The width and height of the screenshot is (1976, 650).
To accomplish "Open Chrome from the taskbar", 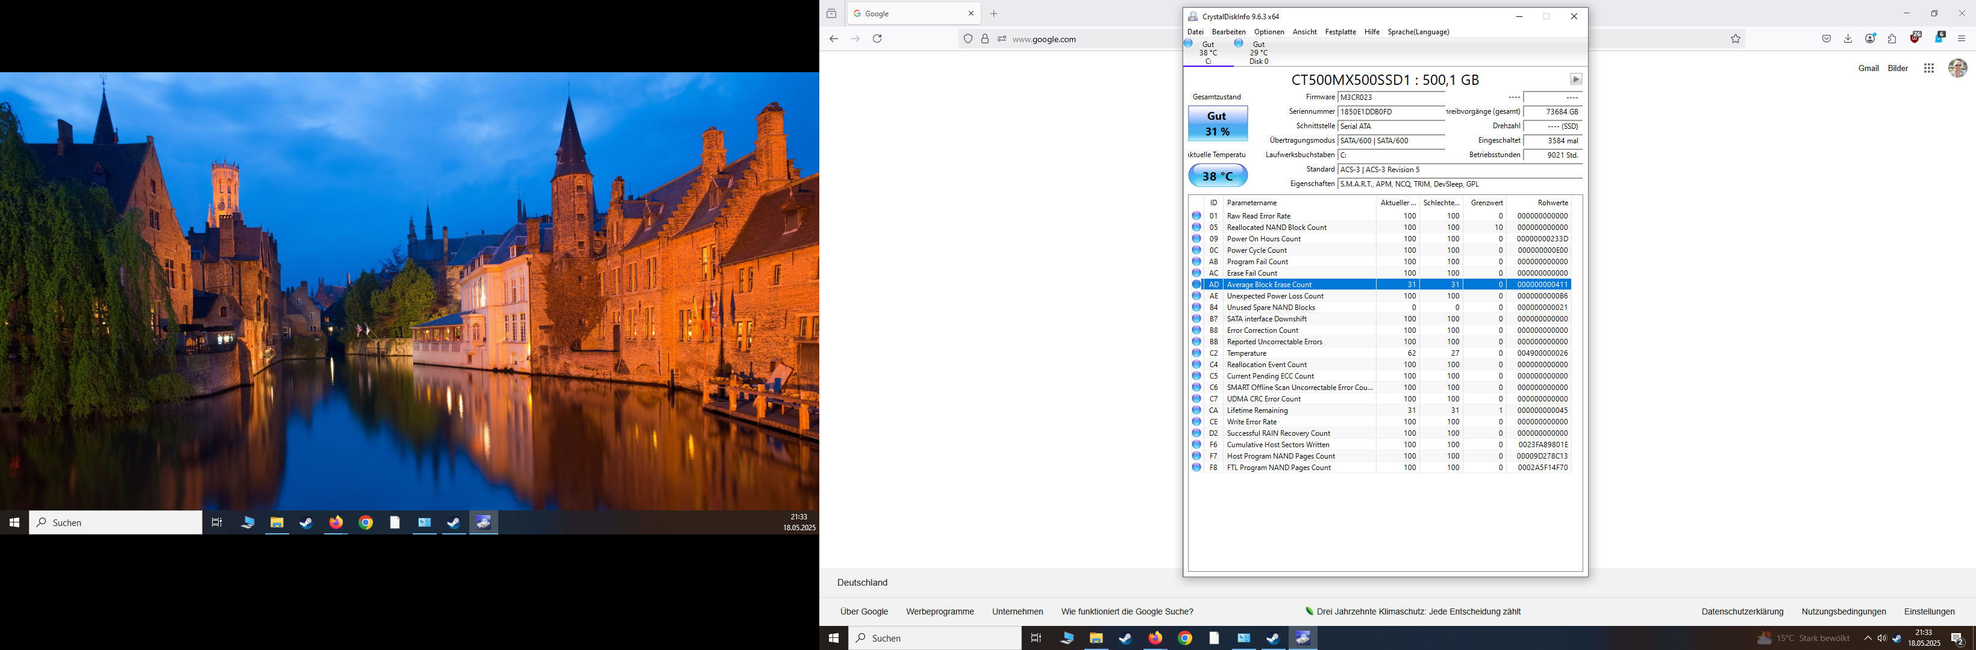I will point(1185,638).
